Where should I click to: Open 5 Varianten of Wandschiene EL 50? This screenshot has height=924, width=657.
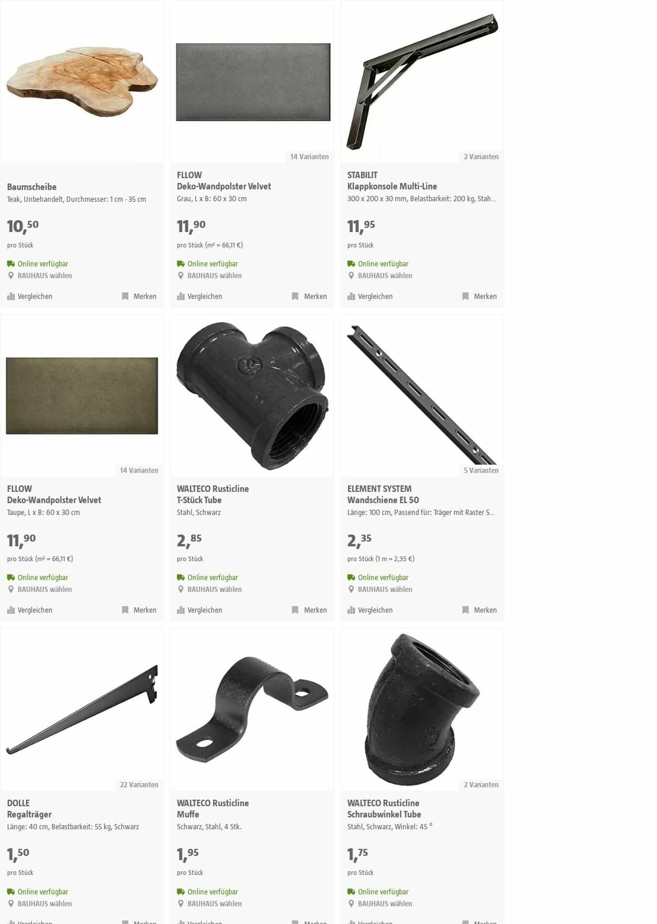(481, 470)
